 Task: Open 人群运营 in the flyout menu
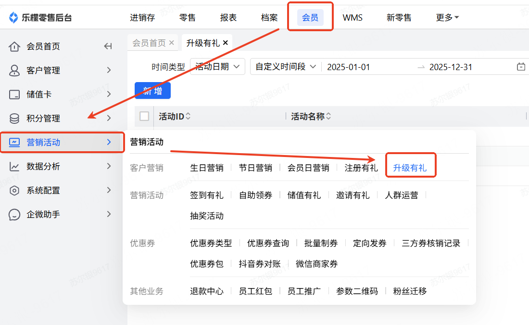pyautogui.click(x=402, y=195)
